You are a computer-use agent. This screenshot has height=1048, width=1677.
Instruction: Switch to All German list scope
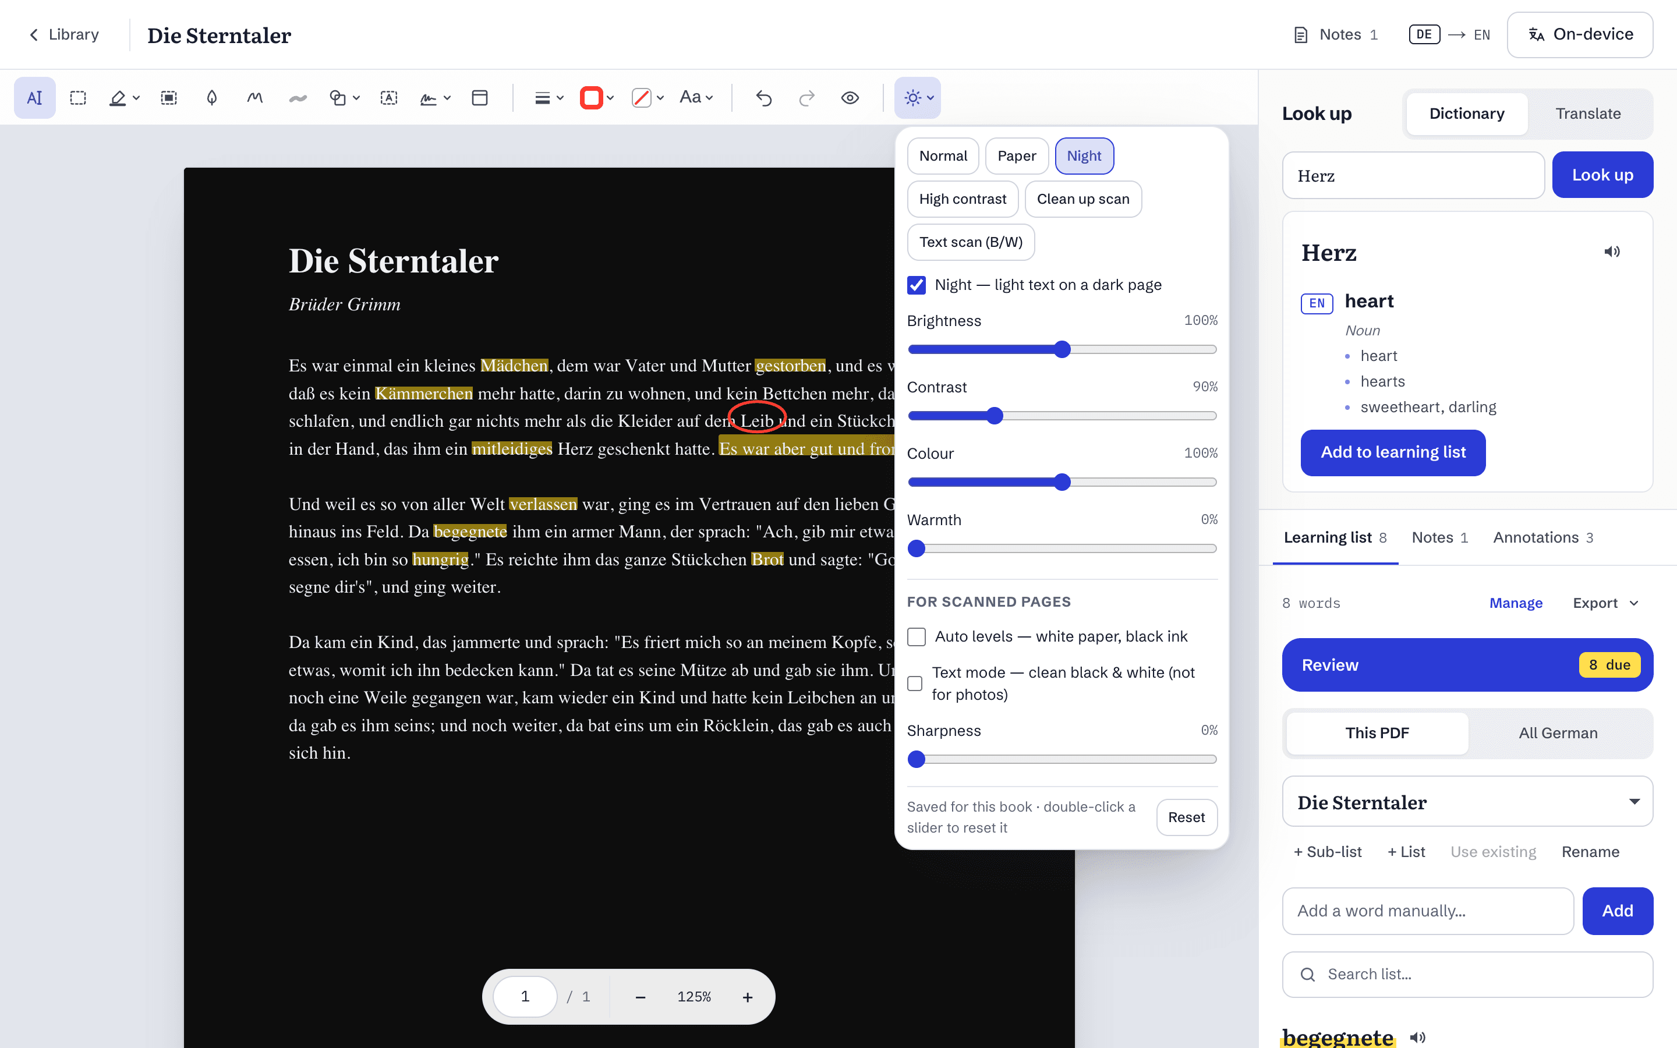[1558, 734]
